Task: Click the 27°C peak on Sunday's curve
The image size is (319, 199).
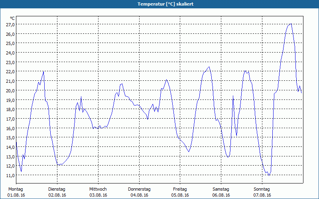Action: point(291,24)
